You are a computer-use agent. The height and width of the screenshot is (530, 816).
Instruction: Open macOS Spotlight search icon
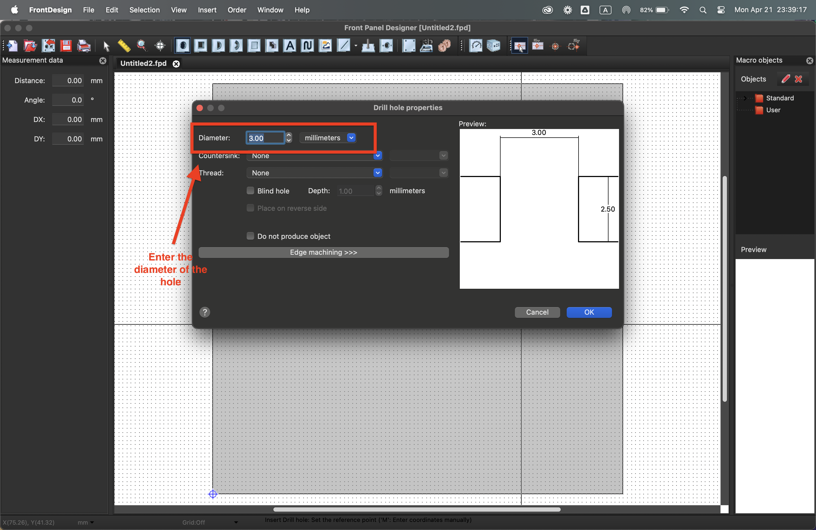pos(702,10)
